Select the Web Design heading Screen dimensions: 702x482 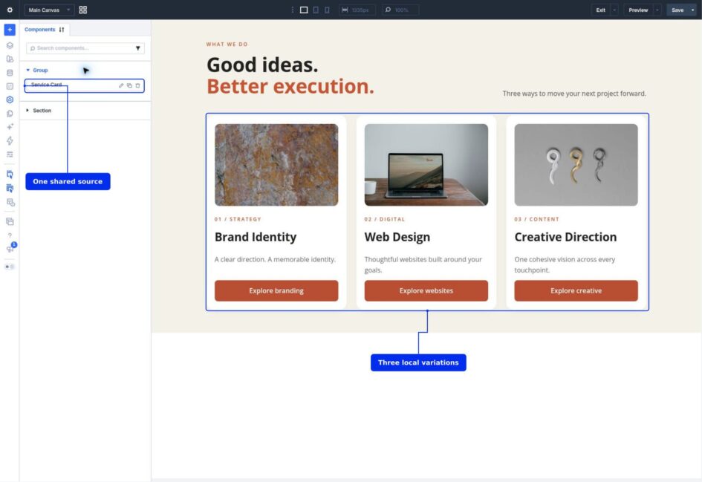click(397, 237)
